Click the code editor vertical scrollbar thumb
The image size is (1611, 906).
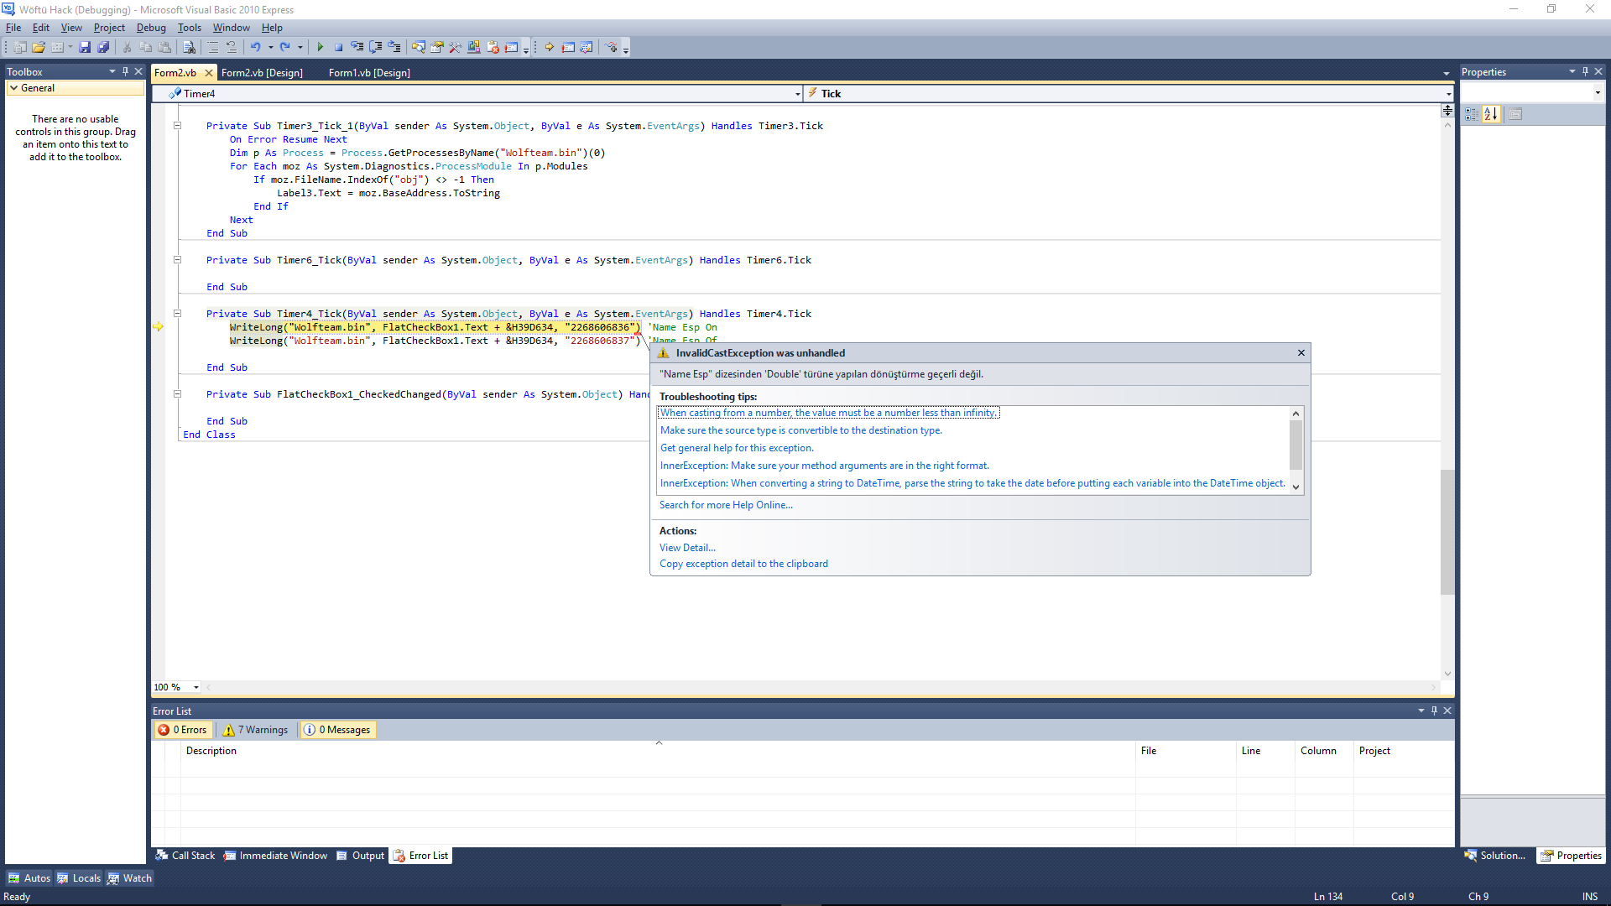click(x=1447, y=532)
